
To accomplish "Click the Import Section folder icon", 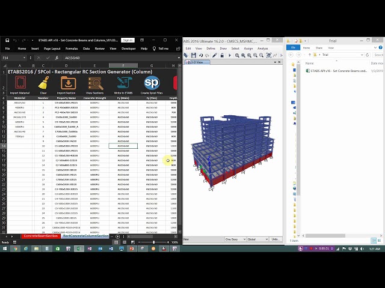I will pyautogui.click(x=68, y=83).
